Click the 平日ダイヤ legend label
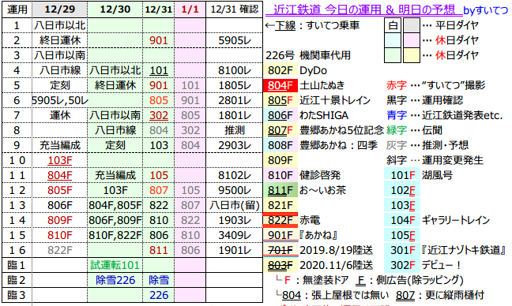Viewport: 512px width, 306px height. point(457,25)
